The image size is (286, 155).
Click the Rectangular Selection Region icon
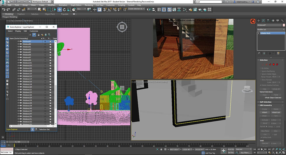49,10
